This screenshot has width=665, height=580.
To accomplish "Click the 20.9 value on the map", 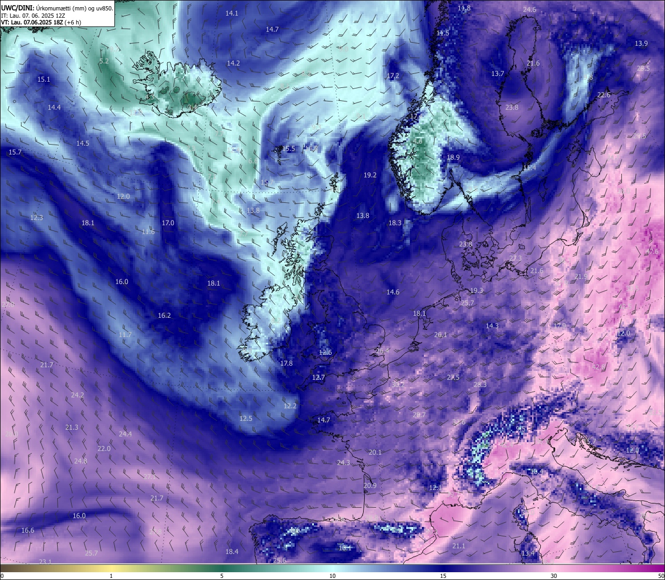I will coord(370,485).
